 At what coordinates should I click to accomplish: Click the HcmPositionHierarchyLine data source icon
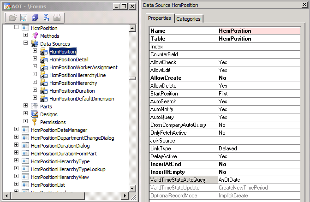[44, 75]
